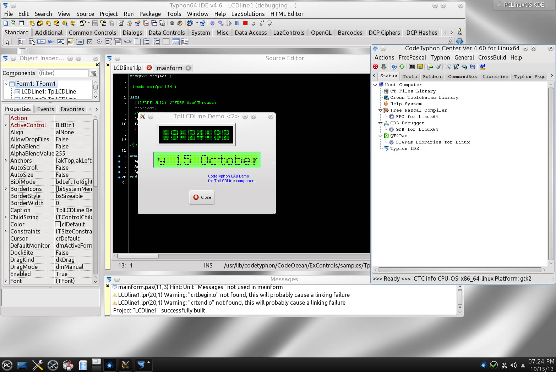Click the clDefault color swatch box
The width and height of the screenshot is (556, 372).
(x=58, y=224)
